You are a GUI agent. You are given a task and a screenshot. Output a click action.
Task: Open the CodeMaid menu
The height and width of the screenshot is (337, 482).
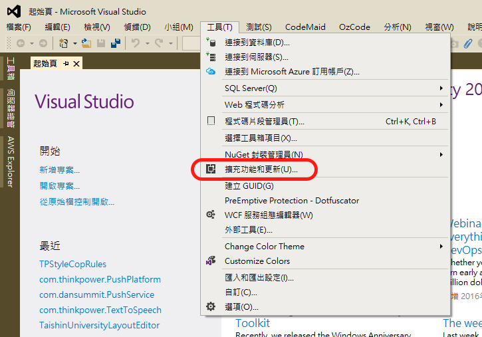305,27
